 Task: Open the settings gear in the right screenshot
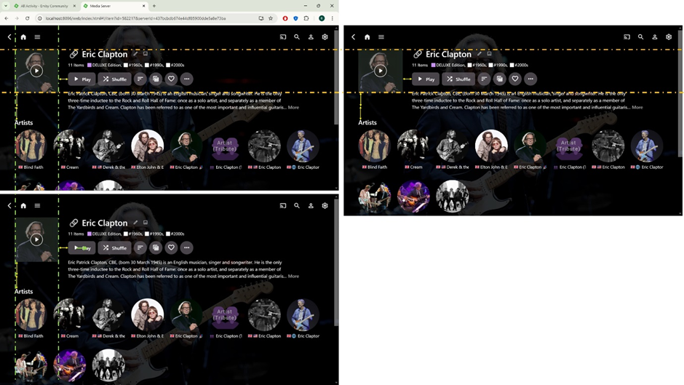tap(669, 37)
